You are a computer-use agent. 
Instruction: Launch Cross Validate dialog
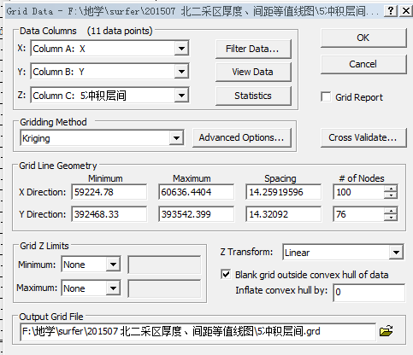(363, 137)
